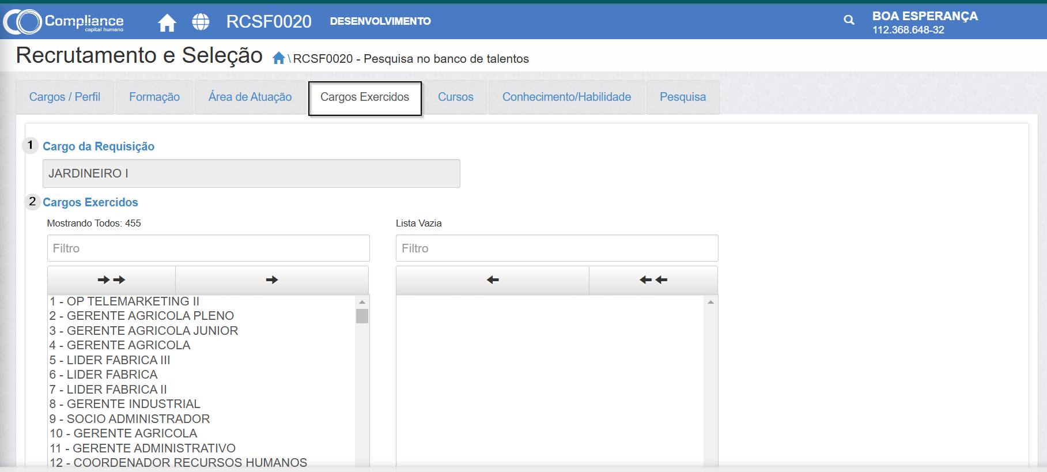
Task: Open the Conhecimento/Habilidade tab
Action: 566,97
